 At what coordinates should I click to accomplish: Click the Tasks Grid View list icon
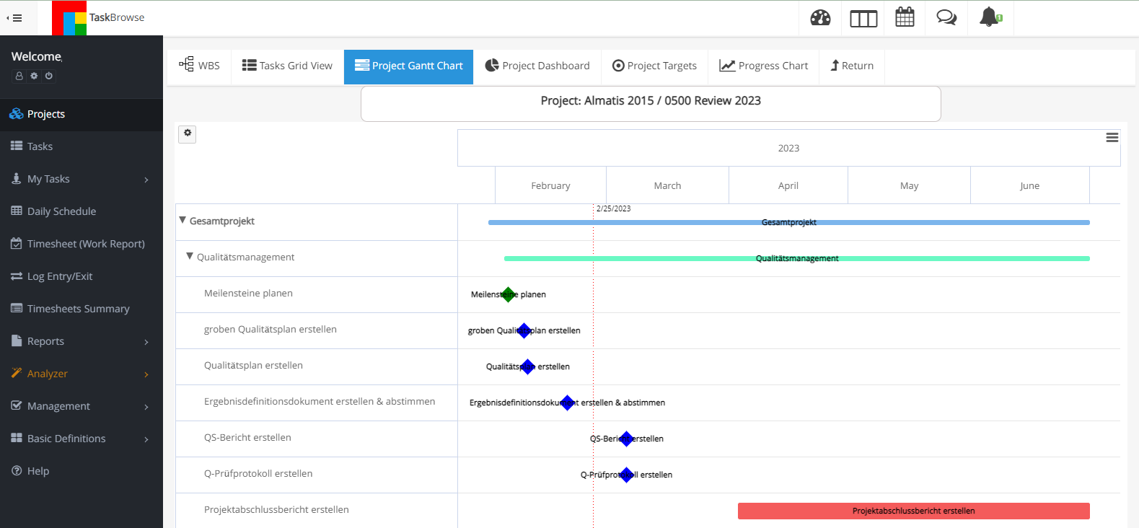coord(249,65)
